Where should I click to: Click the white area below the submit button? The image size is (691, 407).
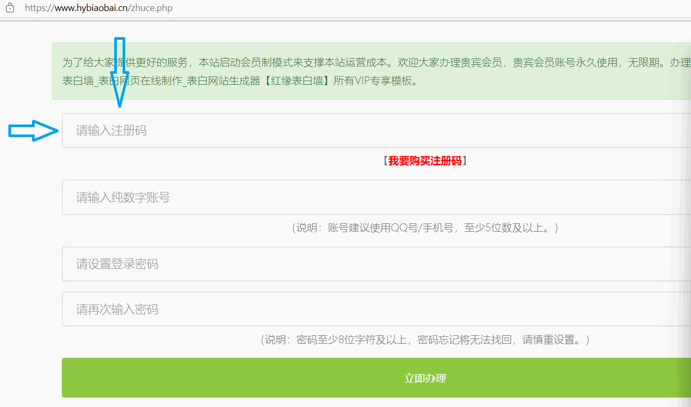(x=346, y=404)
